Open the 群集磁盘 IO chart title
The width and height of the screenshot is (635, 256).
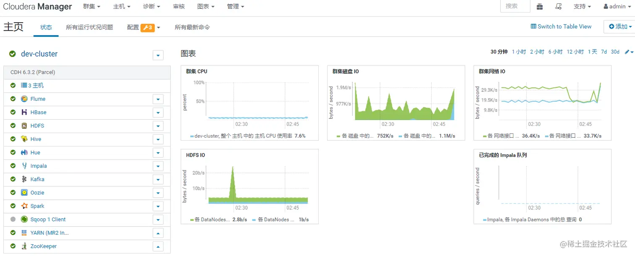point(346,71)
